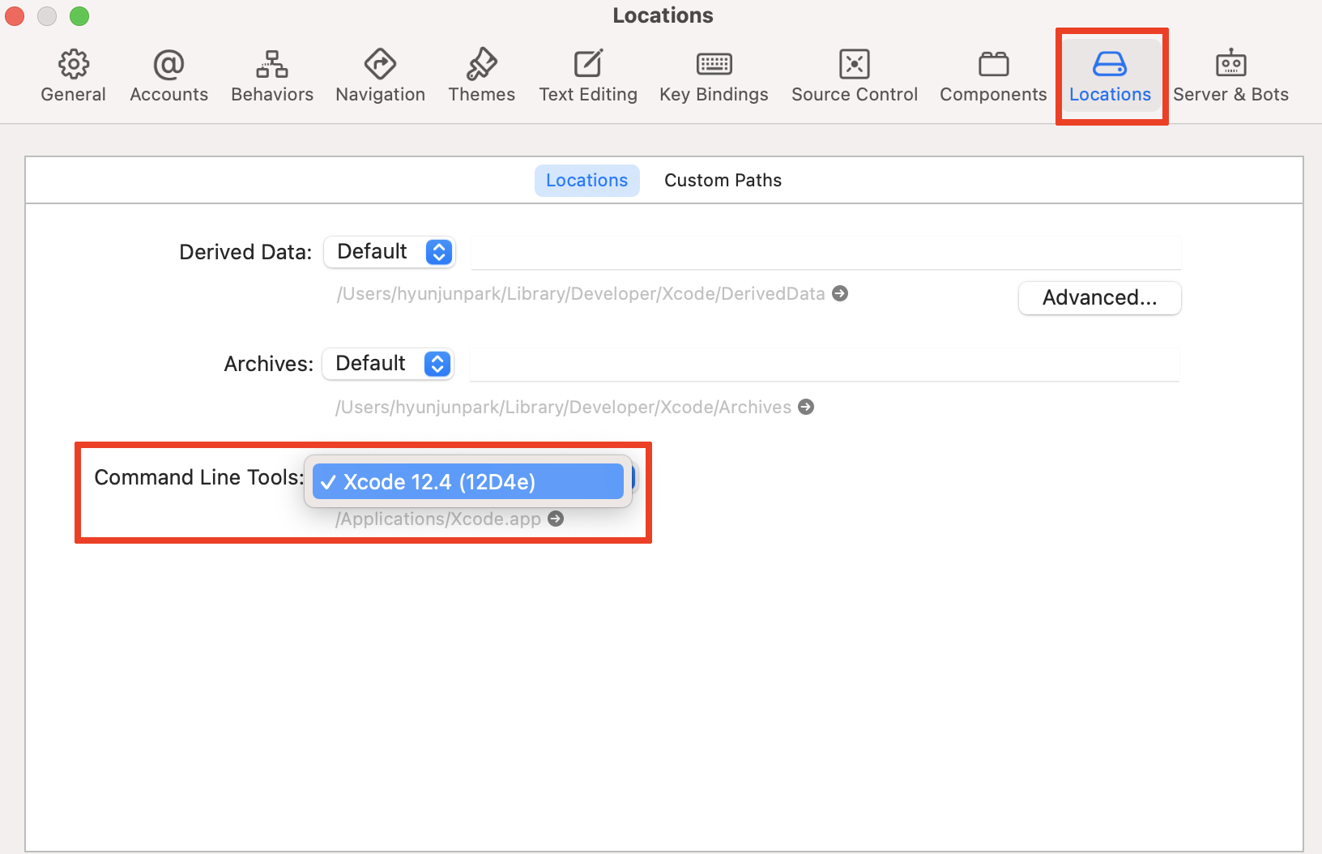Image resolution: width=1322 pixels, height=854 pixels.
Task: Reveal Xcode.app location arrow icon
Action: pos(556,519)
